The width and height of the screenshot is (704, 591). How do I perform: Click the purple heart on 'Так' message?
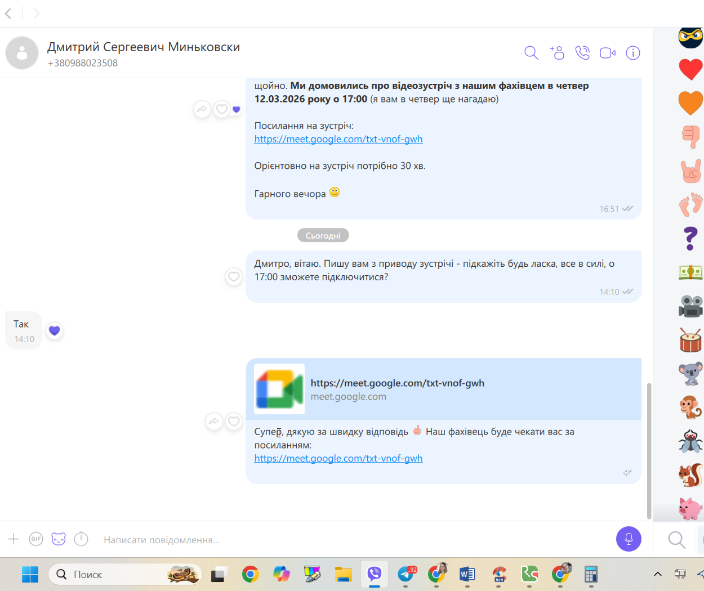point(54,330)
